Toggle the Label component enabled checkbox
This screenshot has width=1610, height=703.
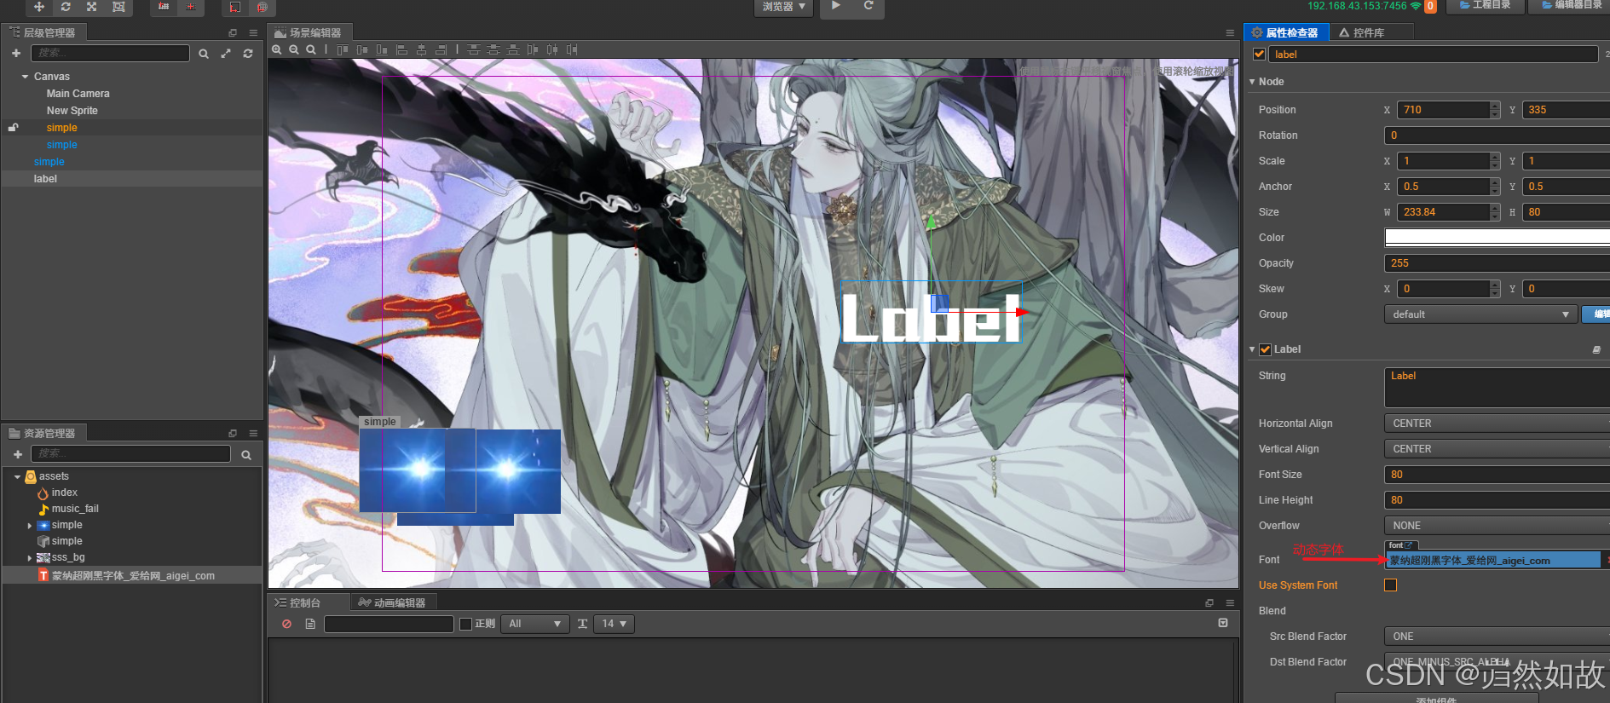click(x=1265, y=349)
